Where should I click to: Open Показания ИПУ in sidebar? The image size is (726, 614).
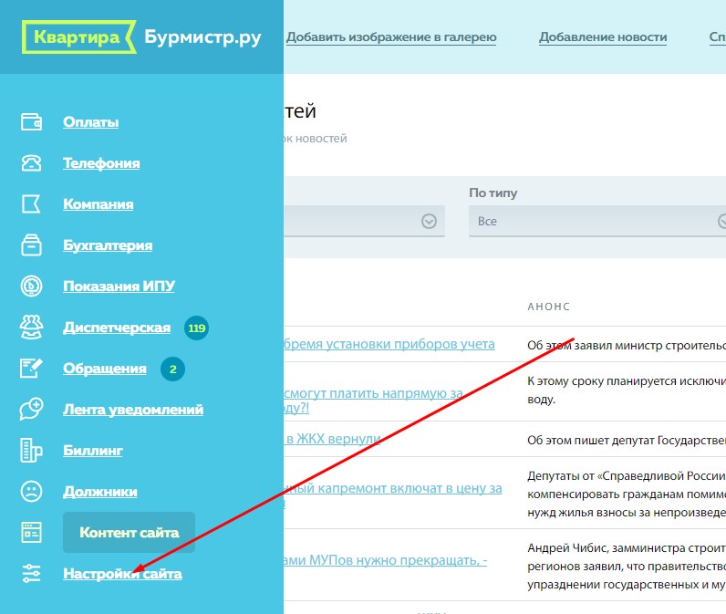(119, 286)
